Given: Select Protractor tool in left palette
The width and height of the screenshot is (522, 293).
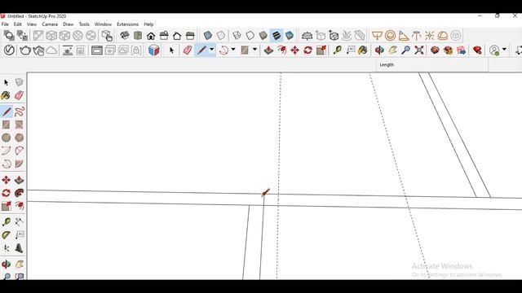Looking at the screenshot, I should (6, 235).
